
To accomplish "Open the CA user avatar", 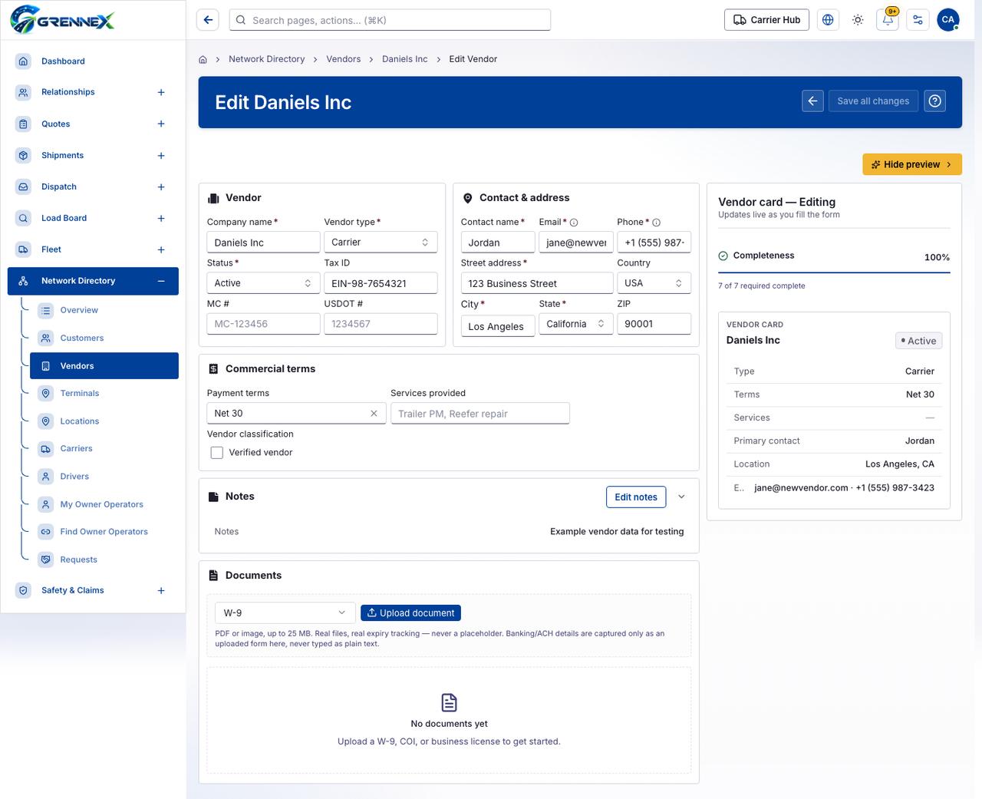I will point(948,20).
